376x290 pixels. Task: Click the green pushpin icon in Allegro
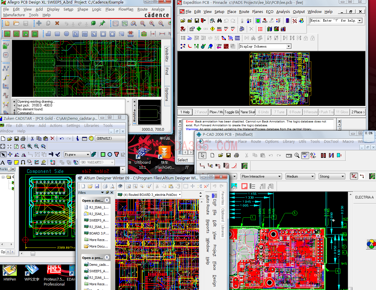pyautogui.click(x=102, y=23)
